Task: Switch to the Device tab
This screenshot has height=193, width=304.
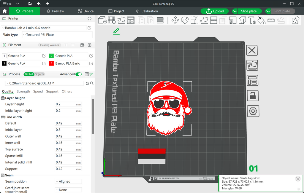Action: [86, 11]
